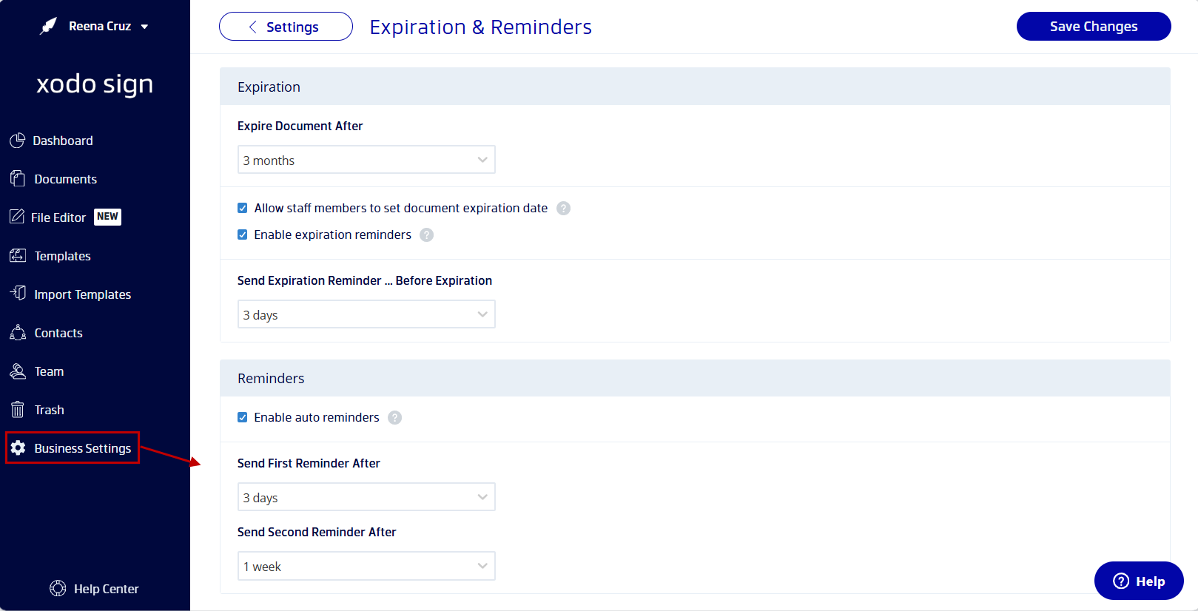1198x611 pixels.
Task: Select the Documents icon in sidebar
Action: [18, 178]
